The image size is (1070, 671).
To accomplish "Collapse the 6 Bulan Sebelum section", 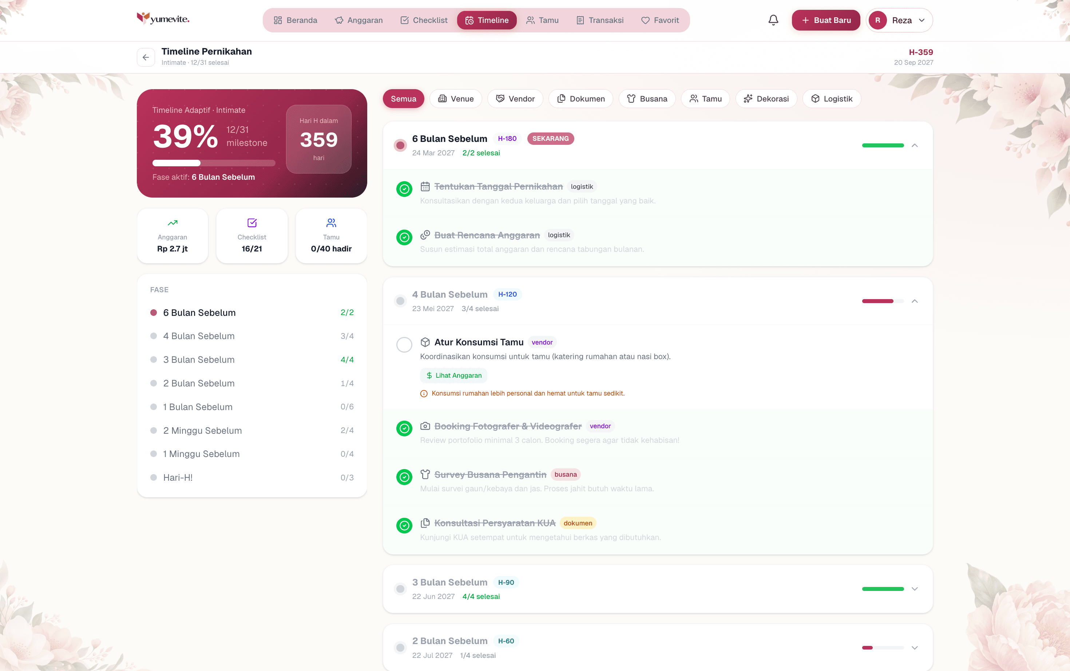I will (x=915, y=146).
